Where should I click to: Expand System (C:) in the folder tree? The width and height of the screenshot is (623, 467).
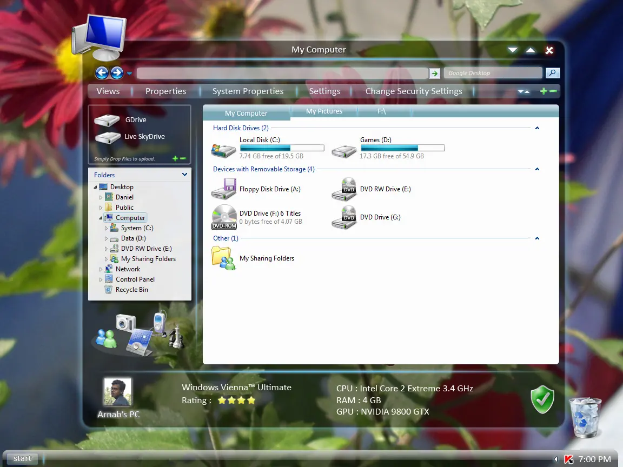click(x=107, y=228)
